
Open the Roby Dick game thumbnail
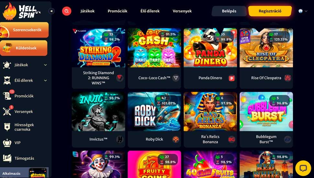[154, 112]
